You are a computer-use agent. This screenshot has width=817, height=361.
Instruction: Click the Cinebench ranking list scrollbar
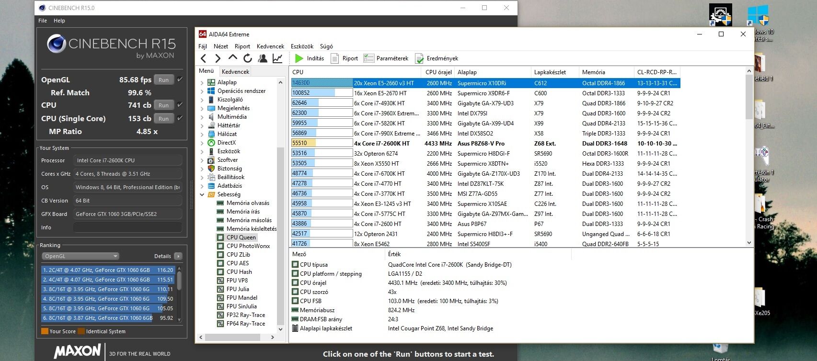click(179, 294)
